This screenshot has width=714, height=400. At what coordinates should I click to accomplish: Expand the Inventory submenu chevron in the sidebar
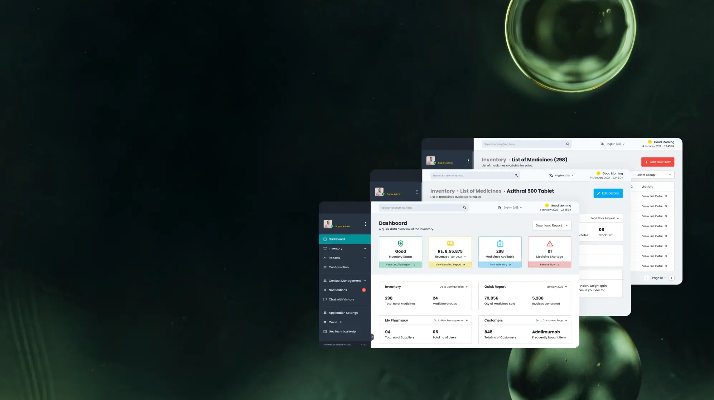tap(365, 248)
